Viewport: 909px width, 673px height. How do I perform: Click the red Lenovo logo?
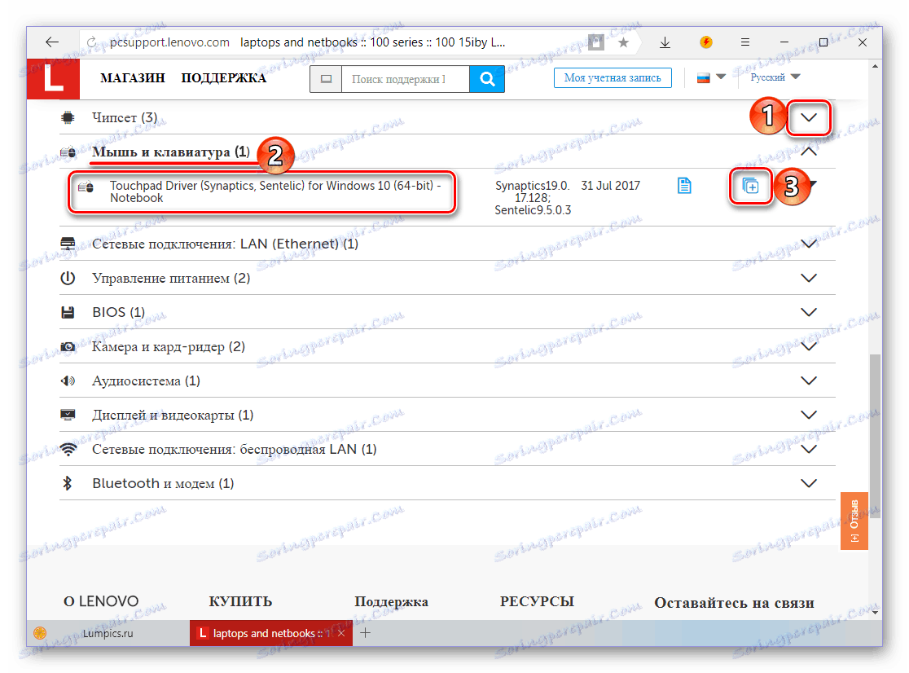(x=53, y=79)
